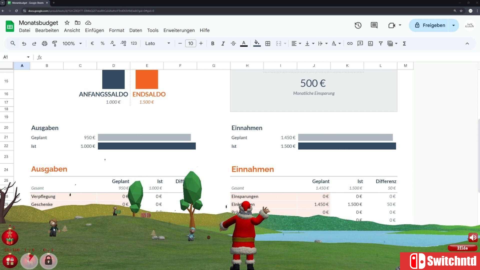Click the sigma functions icon

(x=404, y=43)
